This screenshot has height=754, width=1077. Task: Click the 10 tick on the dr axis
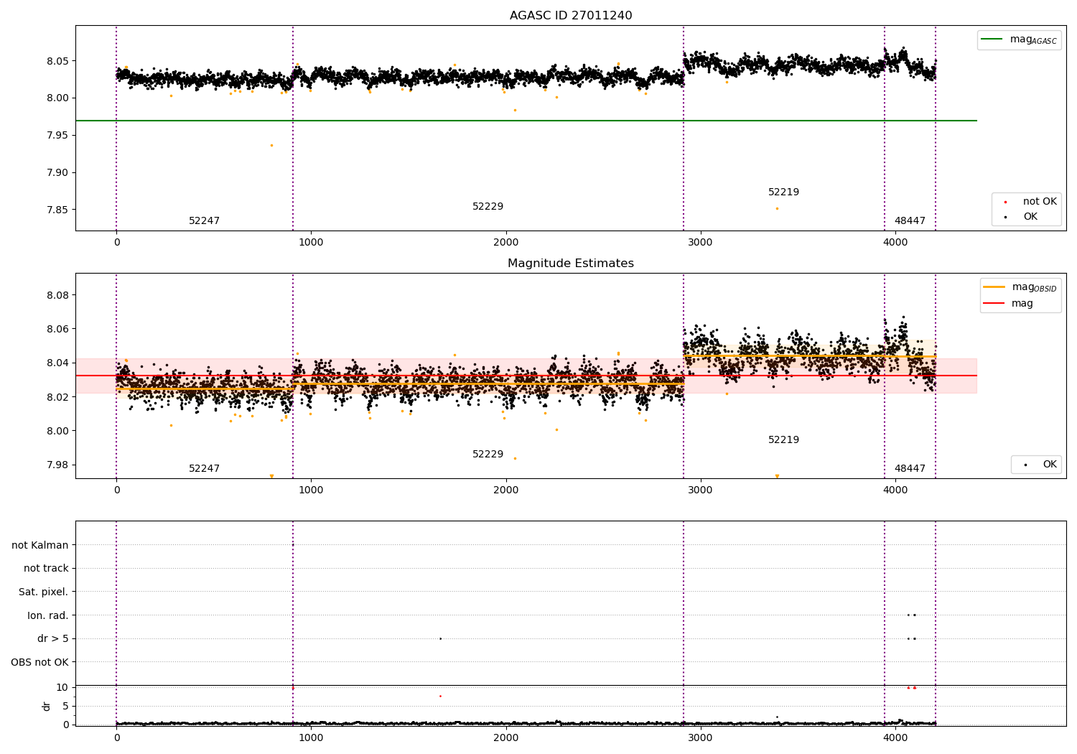point(62,687)
